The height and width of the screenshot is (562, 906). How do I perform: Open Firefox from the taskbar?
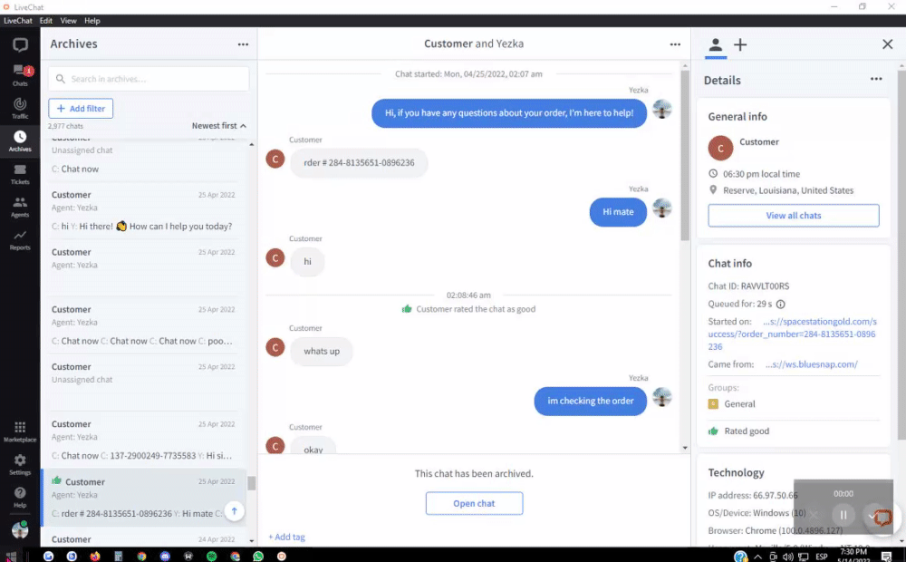click(95, 557)
